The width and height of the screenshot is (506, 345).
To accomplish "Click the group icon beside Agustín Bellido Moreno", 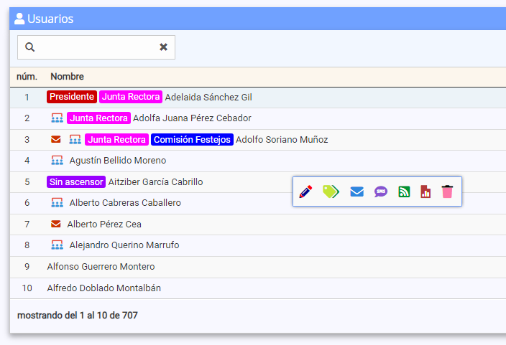I will pos(57,161).
